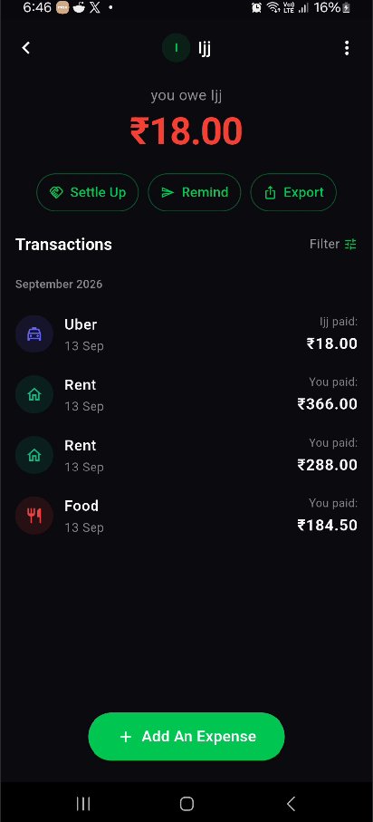Screen dimensions: 373x822
Task: Tap the Android home navigation button
Action: pos(186,803)
